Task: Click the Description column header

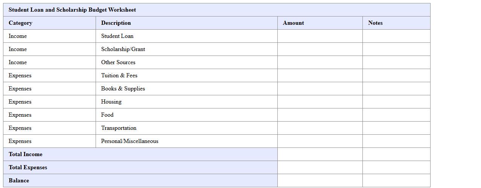Action: coord(186,23)
